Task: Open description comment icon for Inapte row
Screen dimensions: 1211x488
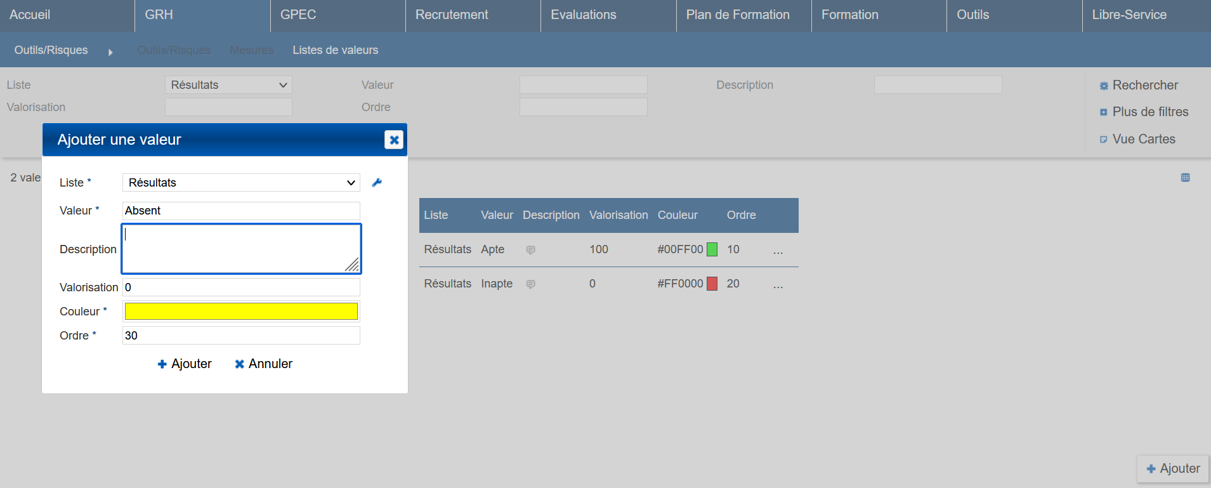Action: pyautogui.click(x=531, y=284)
